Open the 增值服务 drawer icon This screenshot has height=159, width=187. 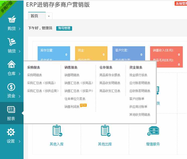tap(153, 131)
